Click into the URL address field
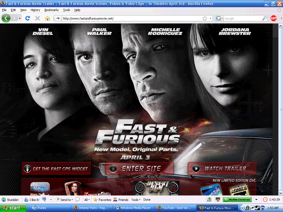283x212 pixels. (132, 18)
